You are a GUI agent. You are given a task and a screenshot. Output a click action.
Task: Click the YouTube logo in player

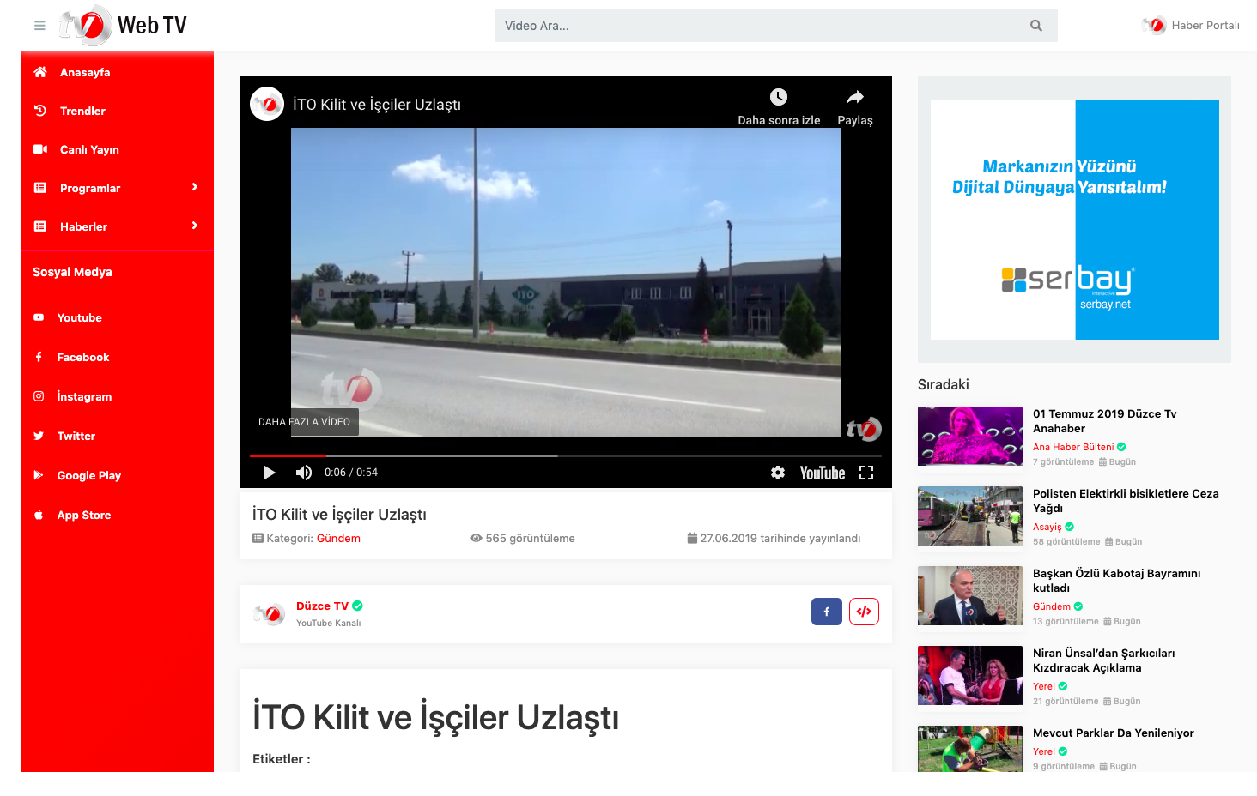823,473
